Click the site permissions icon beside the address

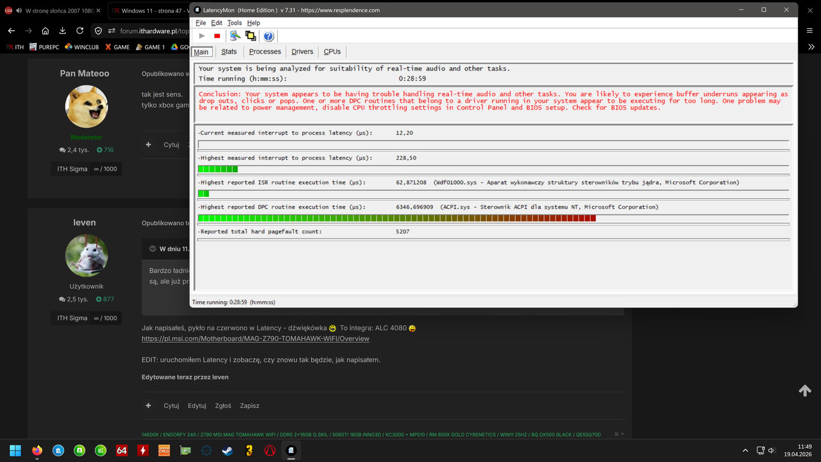112,30
